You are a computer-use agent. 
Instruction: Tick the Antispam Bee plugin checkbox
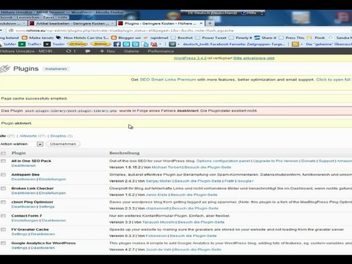(3, 174)
